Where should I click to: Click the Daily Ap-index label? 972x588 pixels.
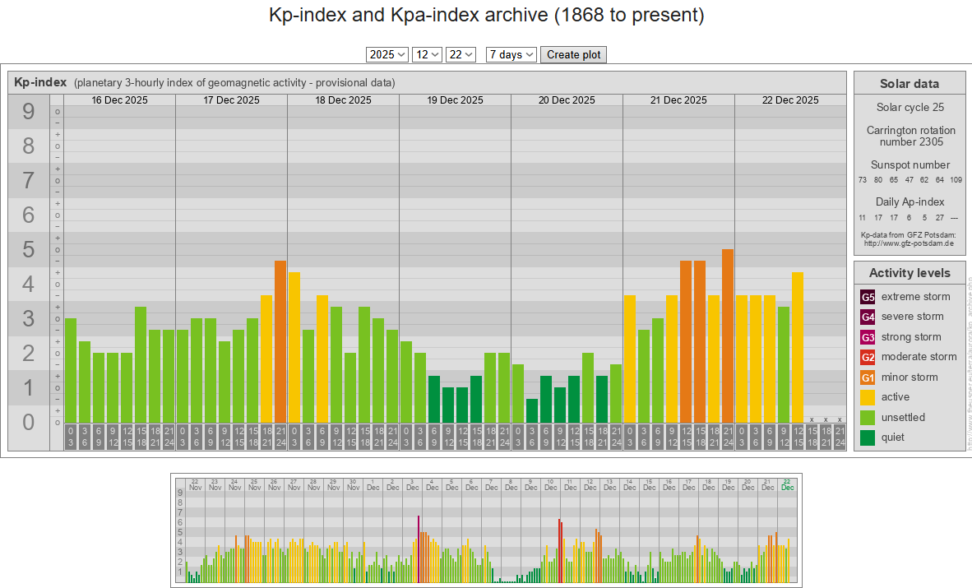click(x=910, y=201)
